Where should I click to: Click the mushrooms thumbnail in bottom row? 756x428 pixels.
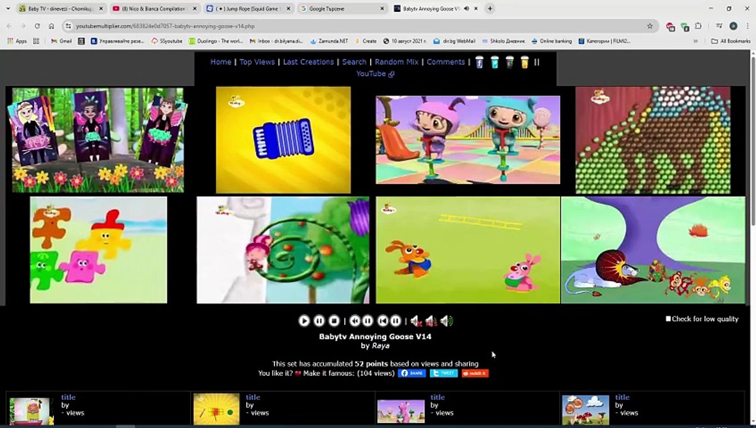coord(585,409)
